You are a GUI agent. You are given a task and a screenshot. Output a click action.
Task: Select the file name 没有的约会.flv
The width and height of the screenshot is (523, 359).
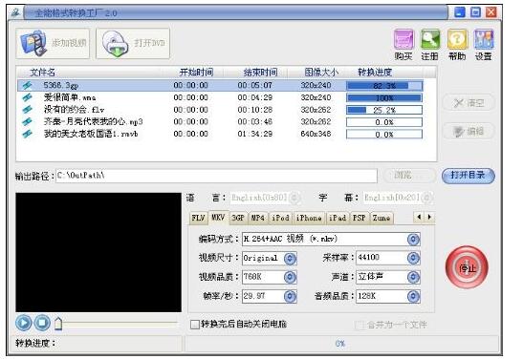point(74,110)
